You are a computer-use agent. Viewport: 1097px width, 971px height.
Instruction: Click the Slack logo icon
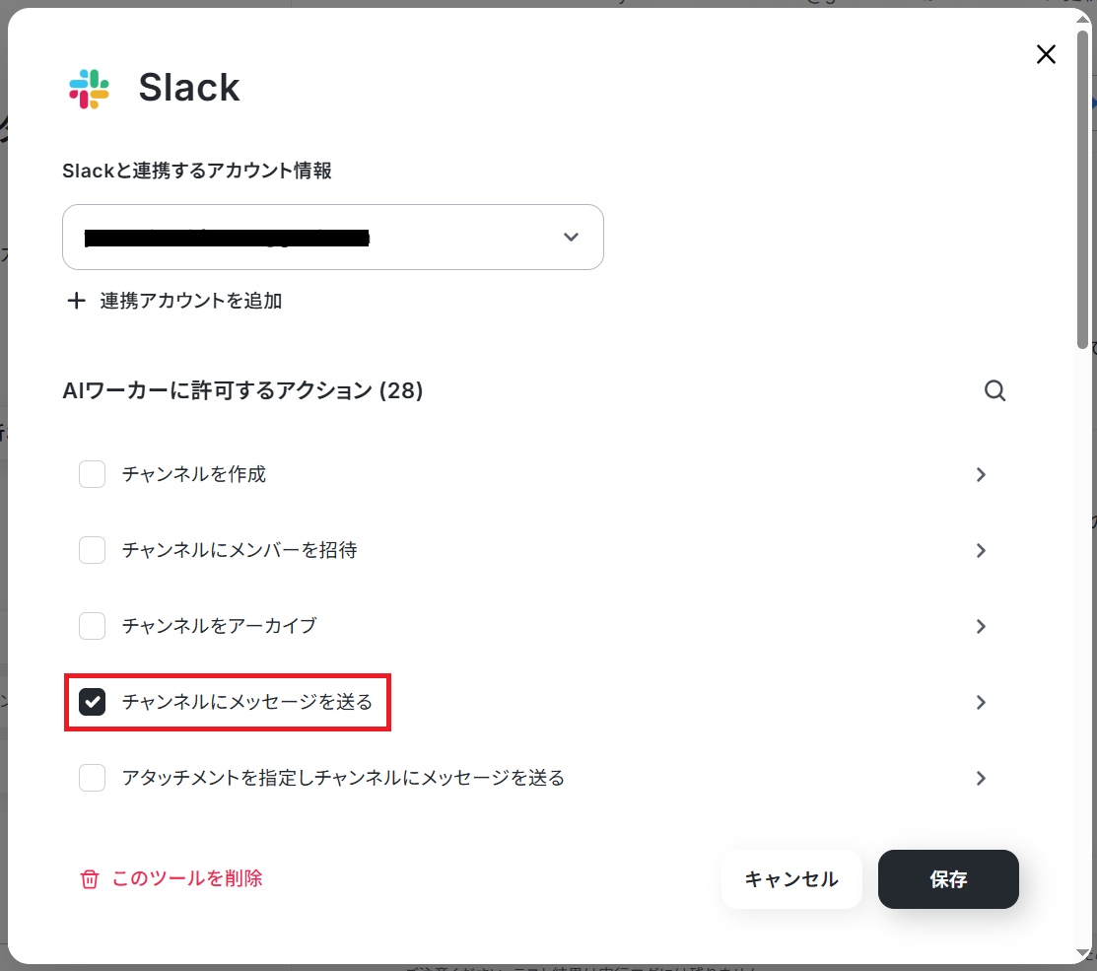[89, 89]
